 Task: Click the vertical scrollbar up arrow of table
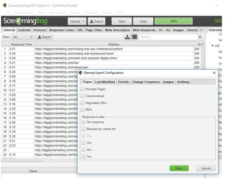click(x=203, y=48)
